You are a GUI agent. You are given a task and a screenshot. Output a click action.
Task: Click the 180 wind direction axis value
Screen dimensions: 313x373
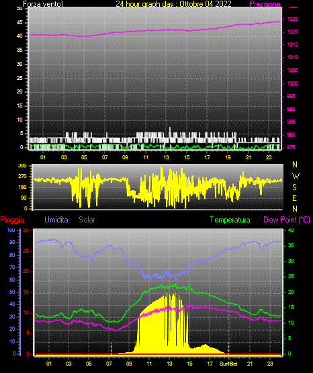click(22, 188)
